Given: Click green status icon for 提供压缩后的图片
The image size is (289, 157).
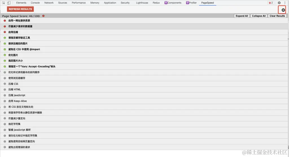Looking at the screenshot, I should tap(5, 43).
